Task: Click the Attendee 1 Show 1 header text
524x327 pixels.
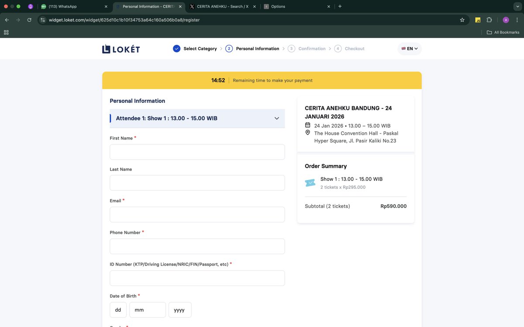Action: click(x=166, y=118)
